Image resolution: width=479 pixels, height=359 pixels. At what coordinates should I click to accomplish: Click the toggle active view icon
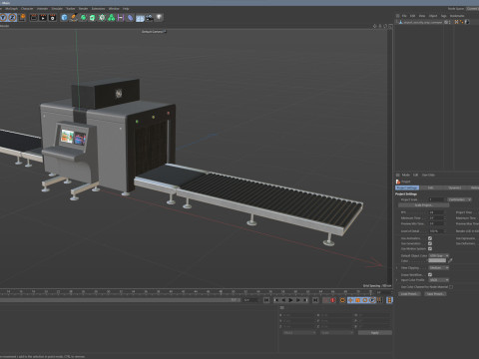pyautogui.click(x=390, y=26)
